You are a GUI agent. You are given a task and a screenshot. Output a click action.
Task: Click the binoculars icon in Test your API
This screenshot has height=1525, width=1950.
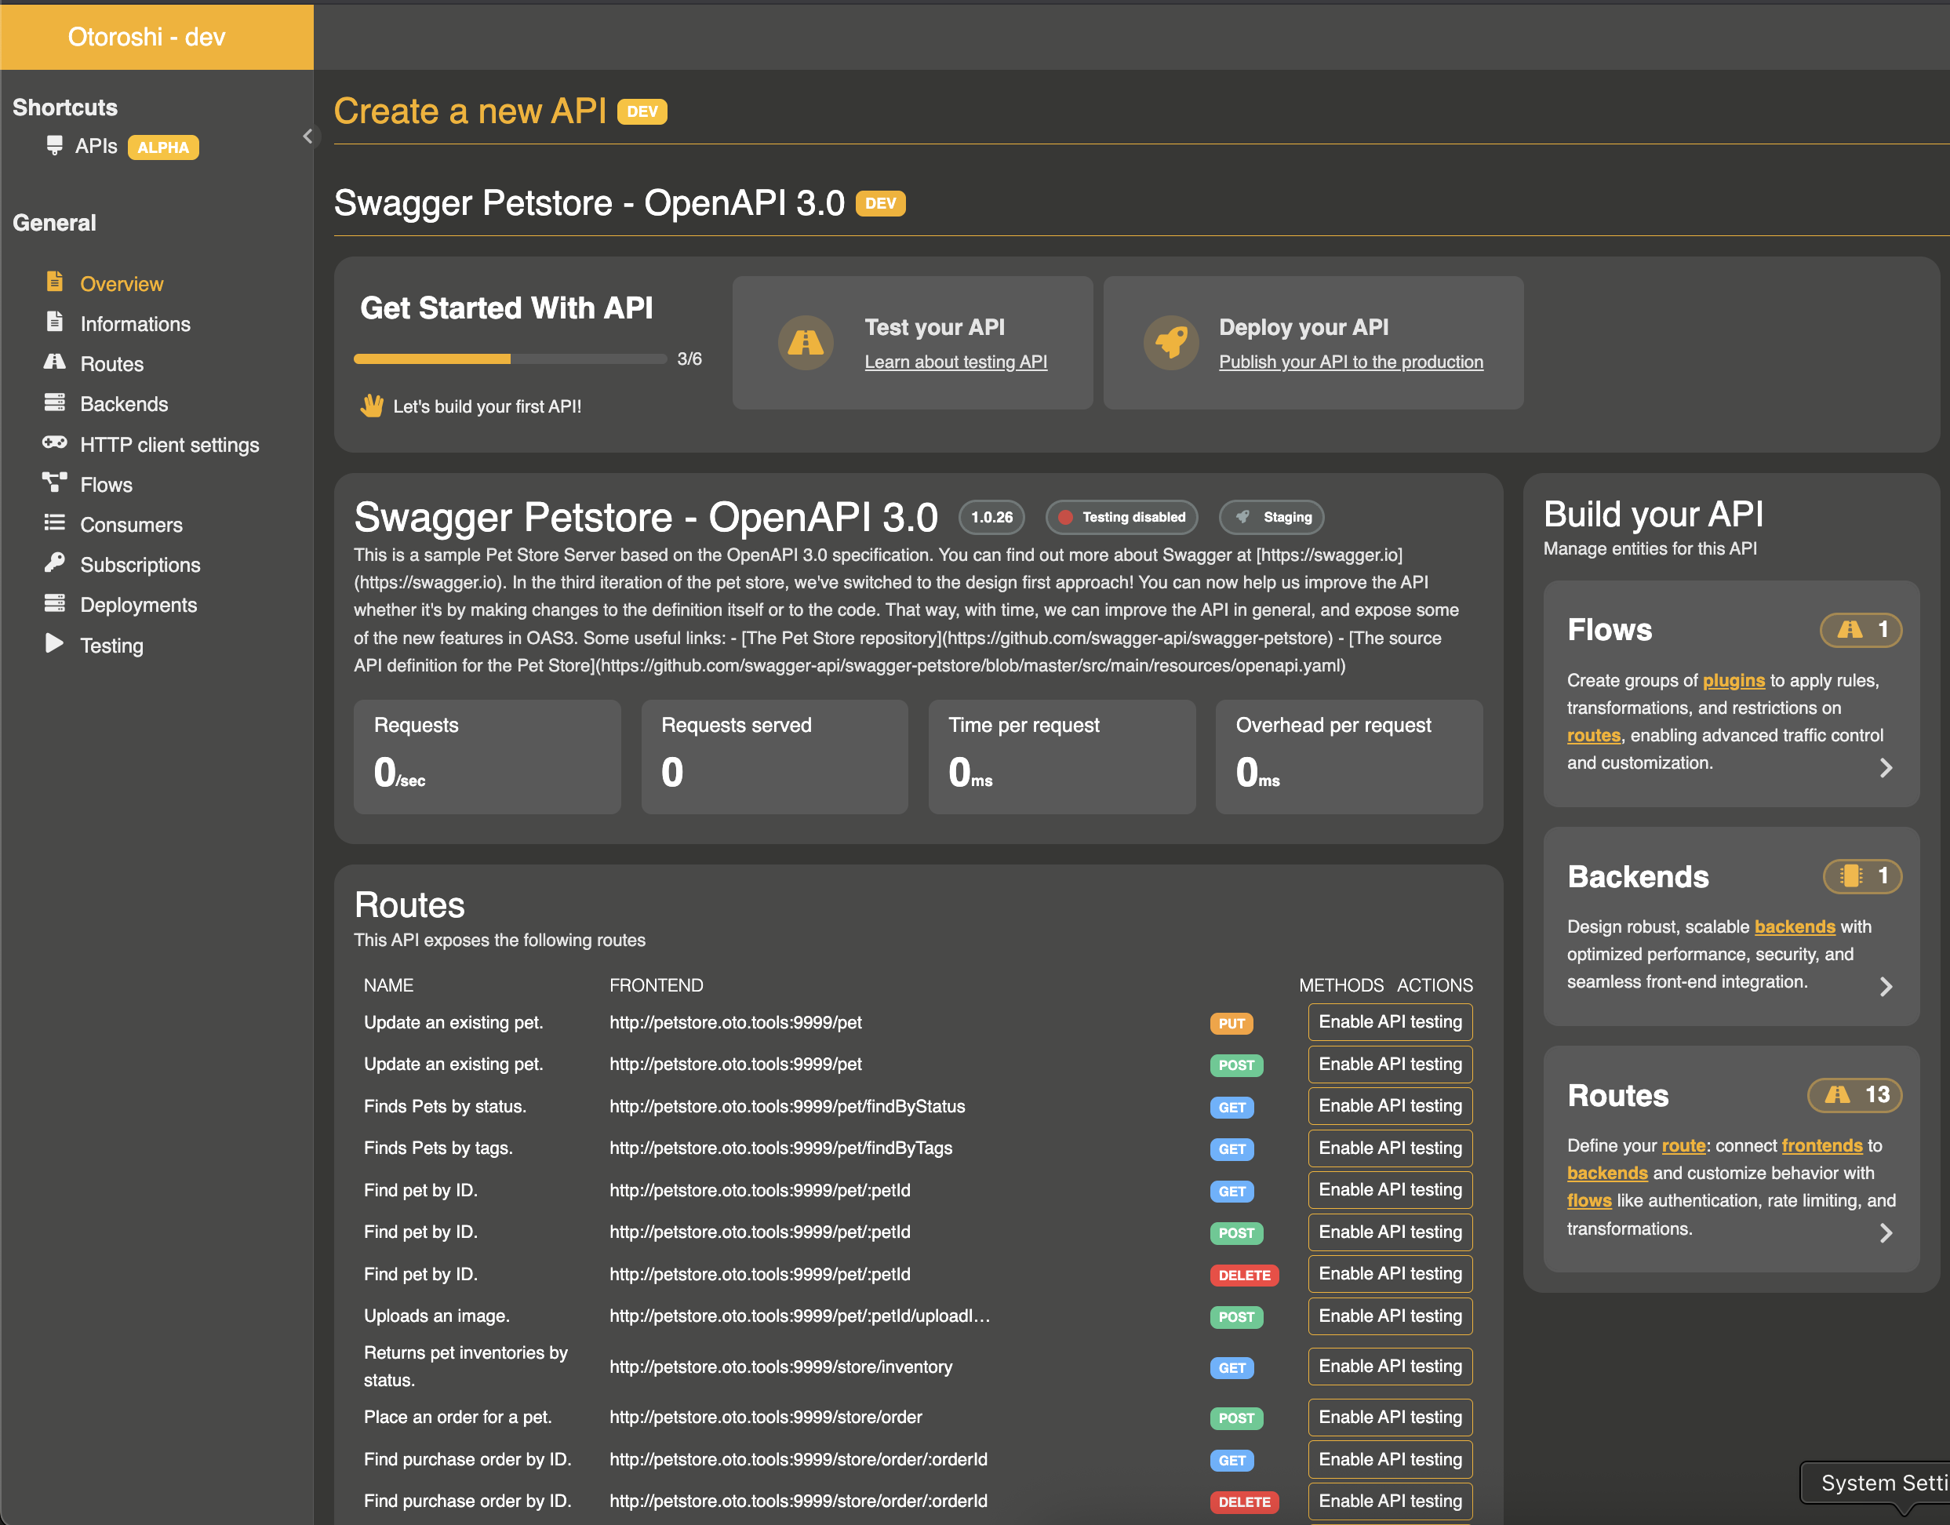pyautogui.click(x=806, y=342)
